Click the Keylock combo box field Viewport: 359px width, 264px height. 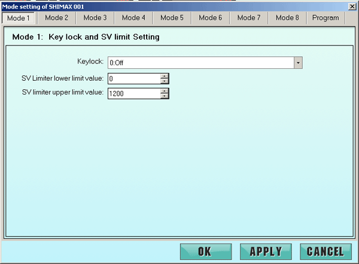(x=200, y=62)
